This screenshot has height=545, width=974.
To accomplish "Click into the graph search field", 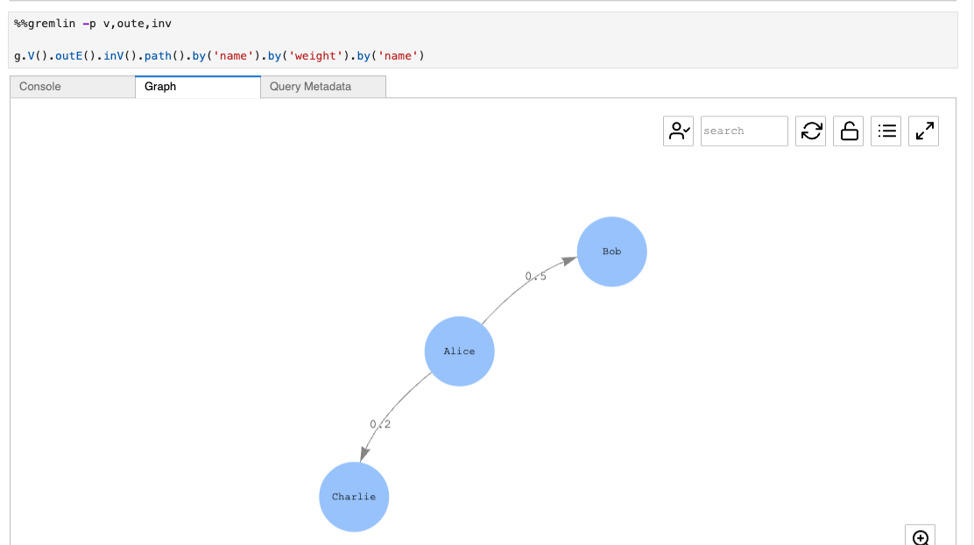I will tap(744, 131).
